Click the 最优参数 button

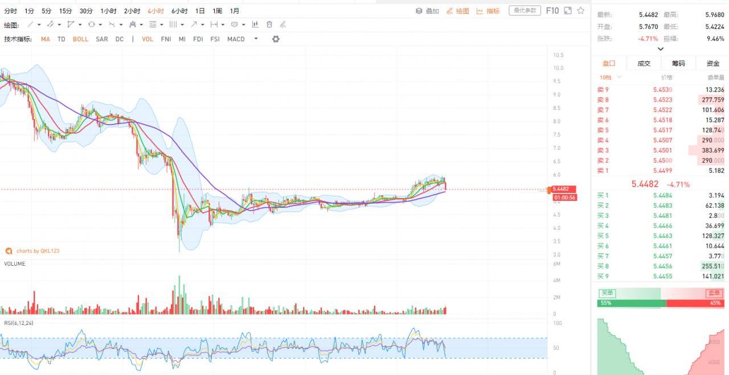coord(525,11)
